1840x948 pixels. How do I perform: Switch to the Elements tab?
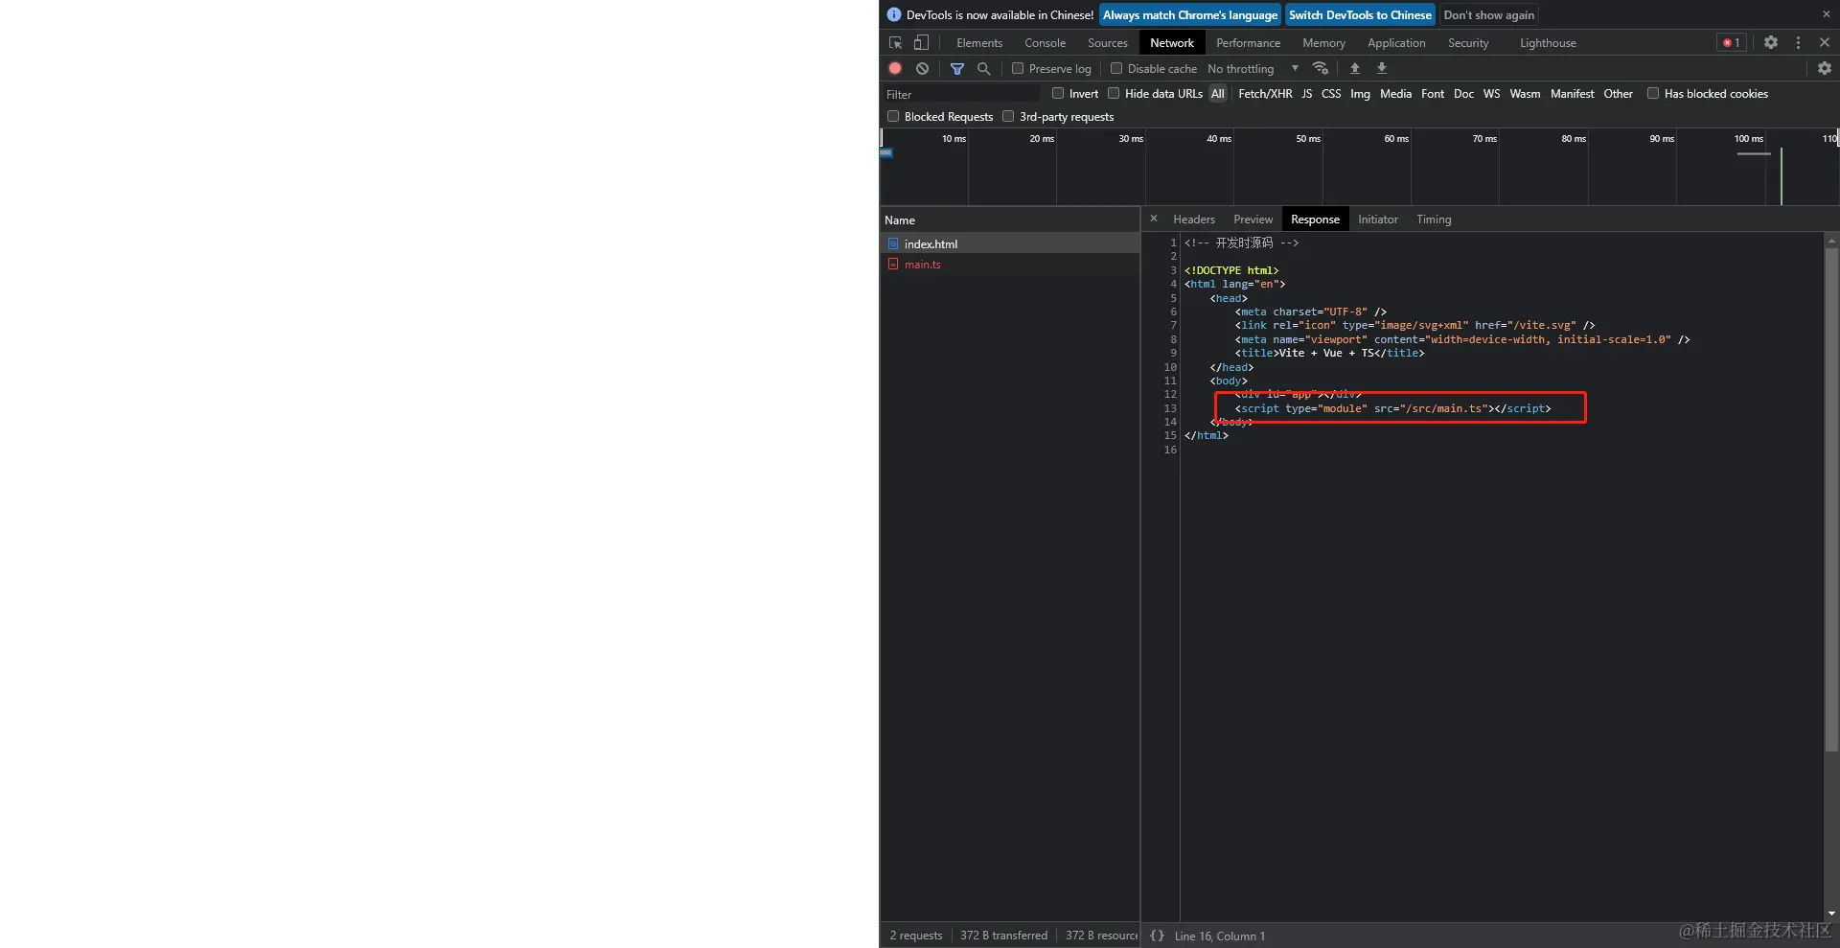979,43
